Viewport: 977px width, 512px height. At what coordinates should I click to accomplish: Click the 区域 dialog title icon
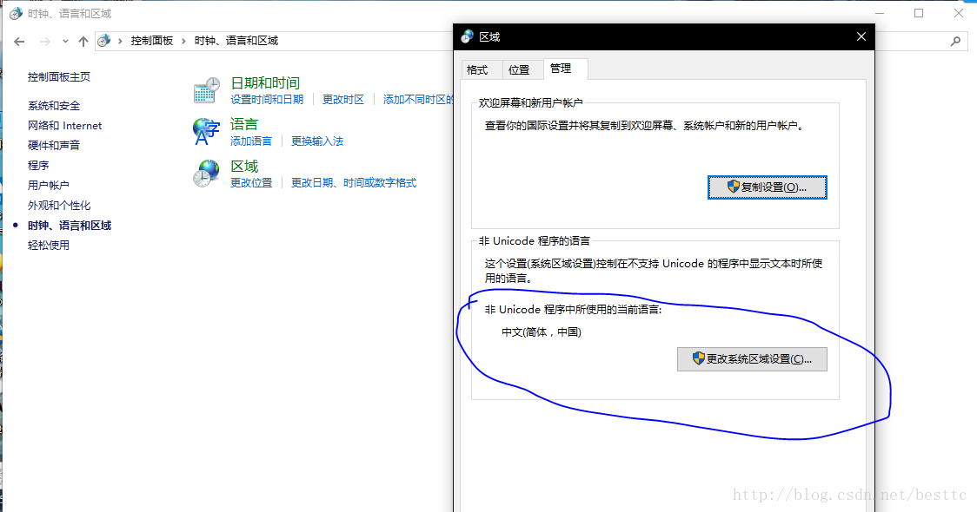[x=468, y=36]
